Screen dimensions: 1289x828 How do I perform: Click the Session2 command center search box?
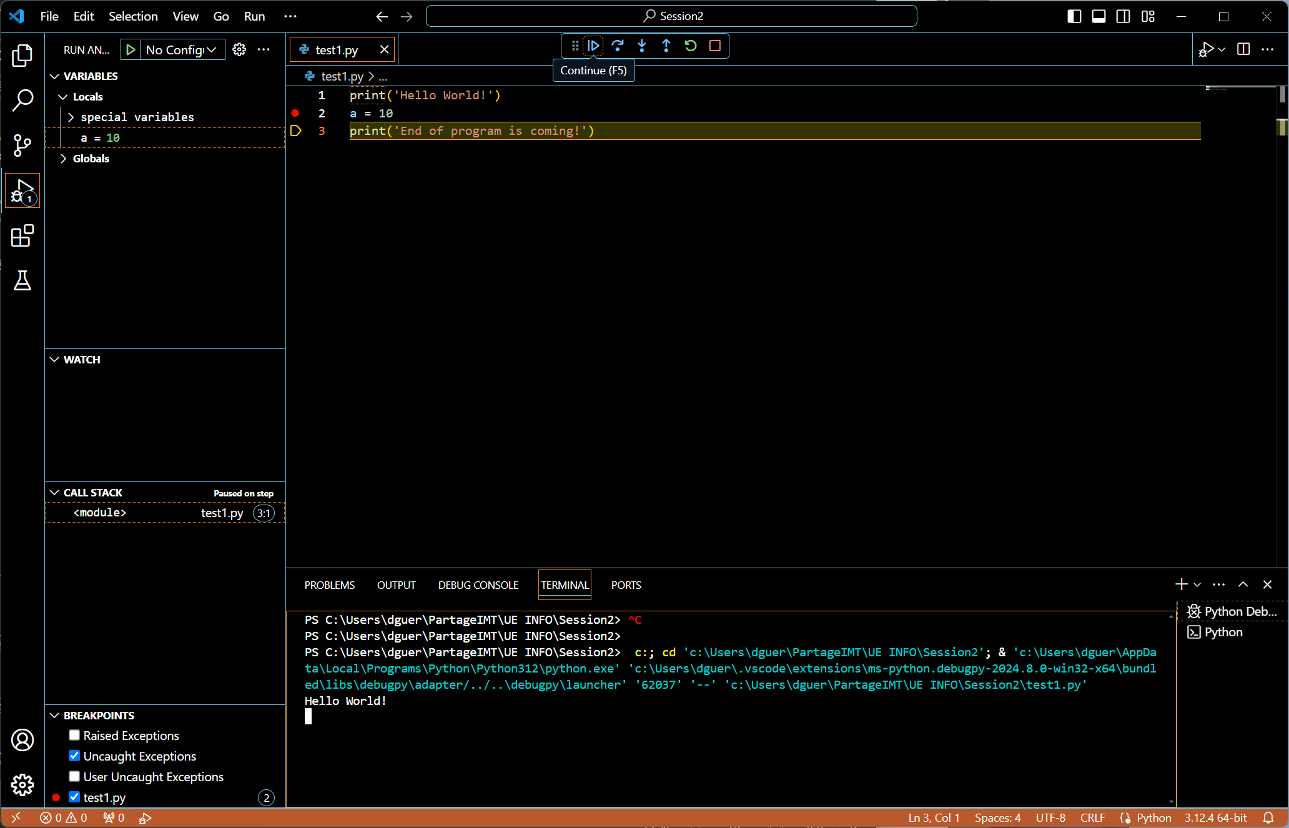coord(671,16)
